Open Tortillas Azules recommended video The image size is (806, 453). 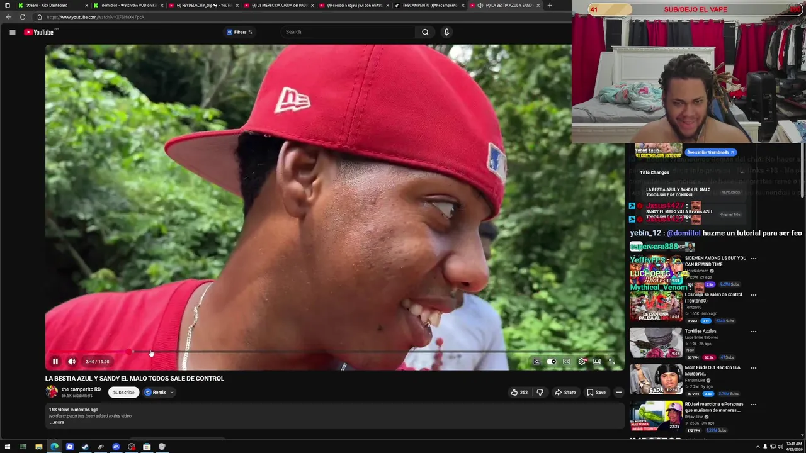(700, 331)
